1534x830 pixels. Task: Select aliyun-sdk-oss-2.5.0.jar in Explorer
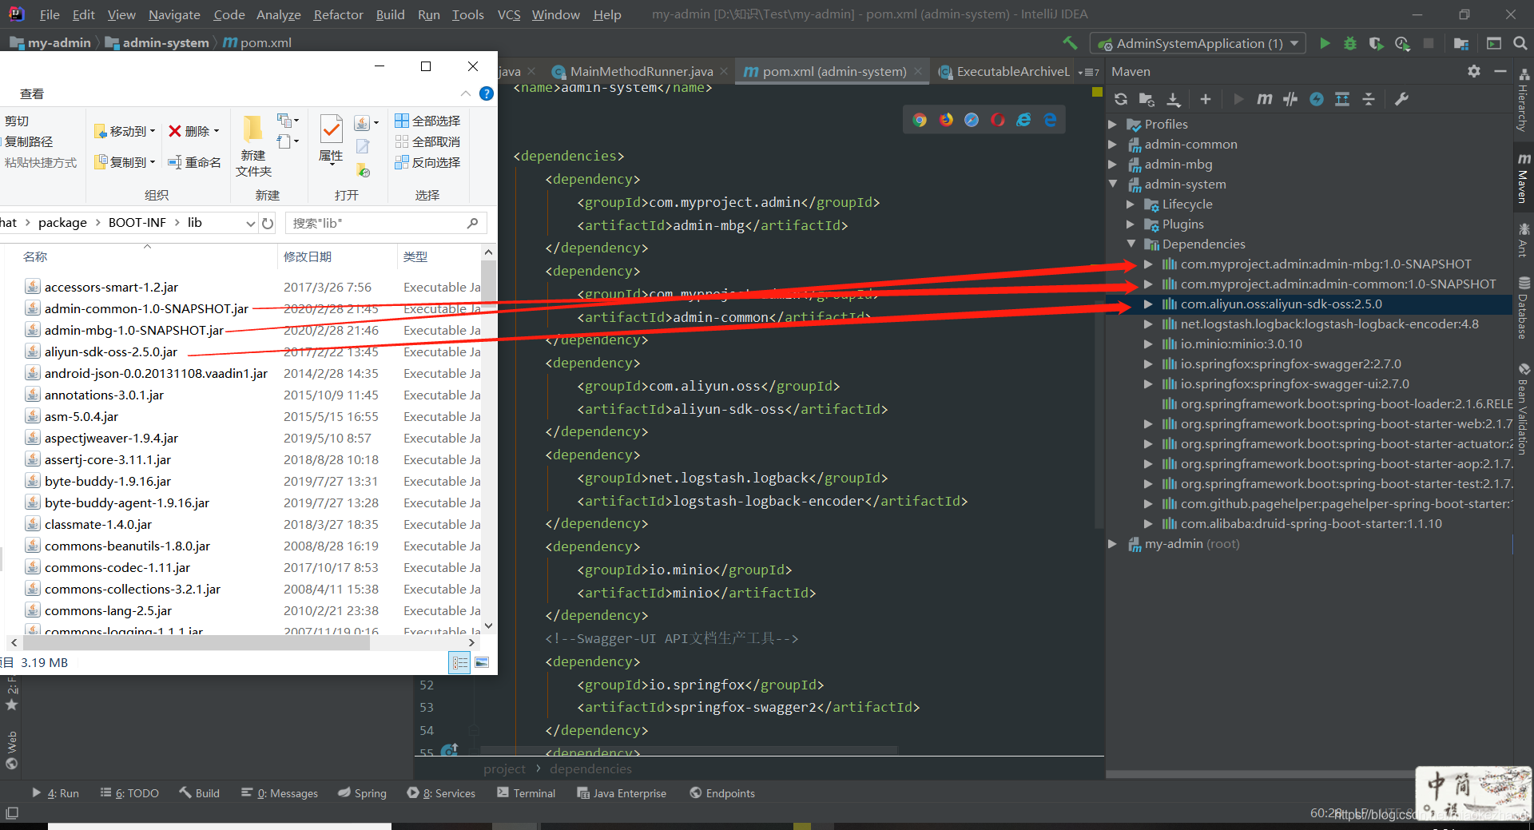point(110,351)
